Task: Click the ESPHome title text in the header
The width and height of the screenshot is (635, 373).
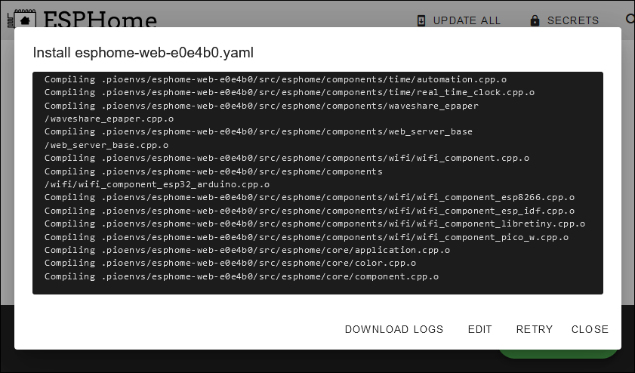Action: (x=100, y=20)
